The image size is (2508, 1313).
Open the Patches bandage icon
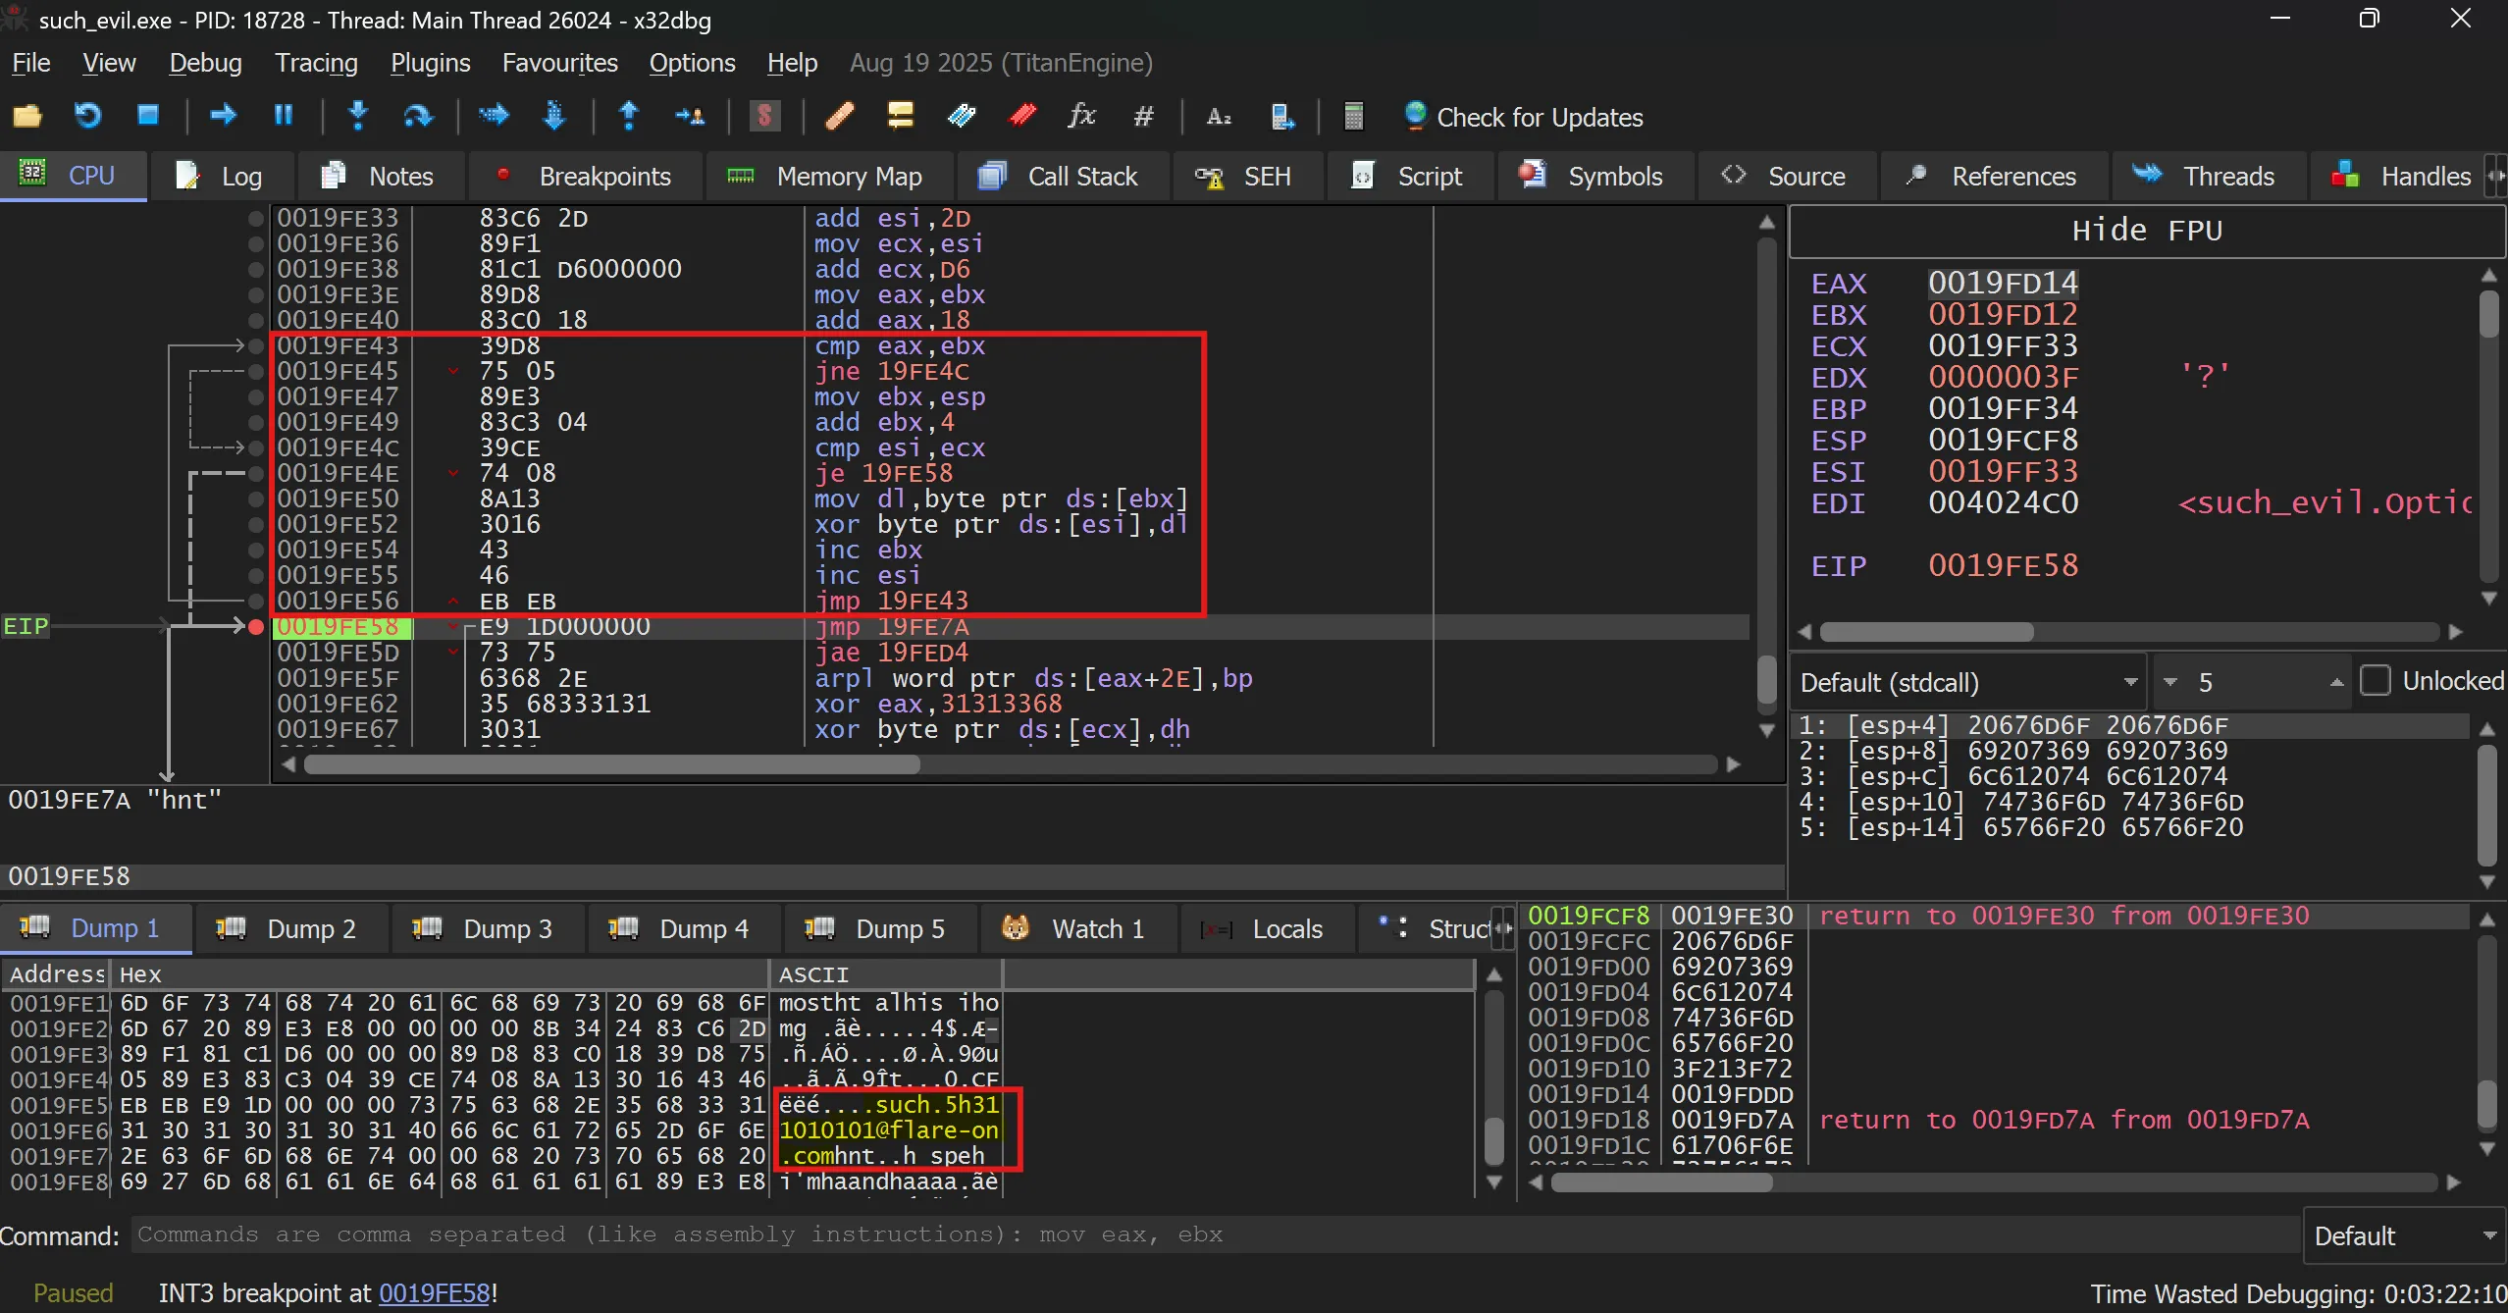[839, 117]
